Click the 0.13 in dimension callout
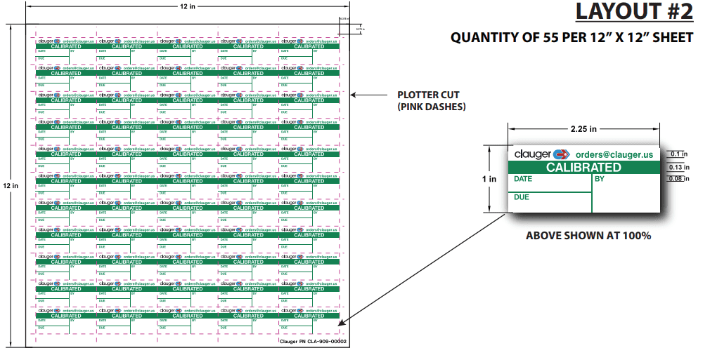 [679, 167]
